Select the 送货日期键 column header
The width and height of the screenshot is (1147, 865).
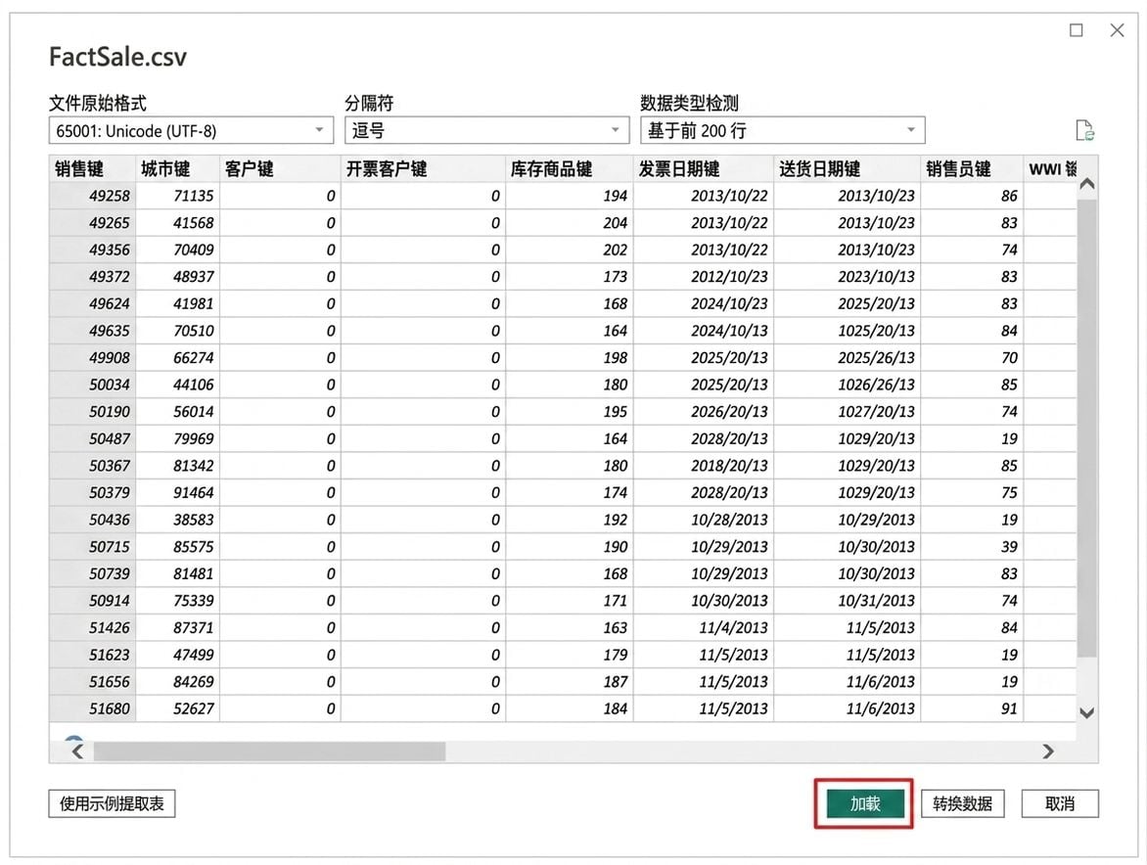[848, 169]
